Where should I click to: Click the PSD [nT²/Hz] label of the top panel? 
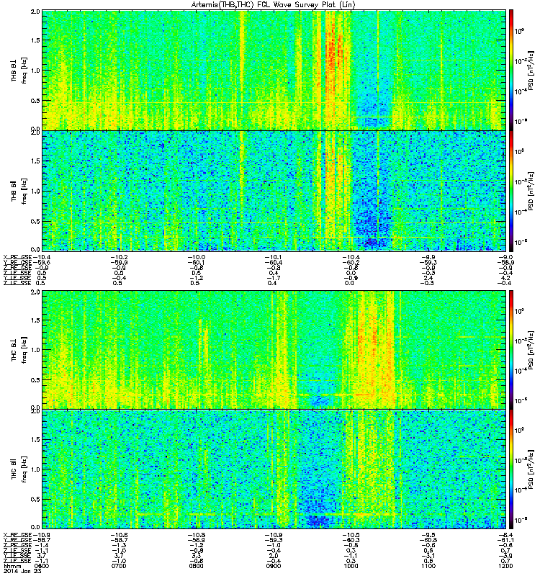531,70
